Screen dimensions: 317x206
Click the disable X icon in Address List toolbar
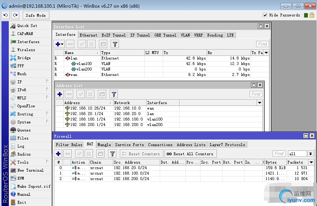pyautogui.click(x=91, y=94)
